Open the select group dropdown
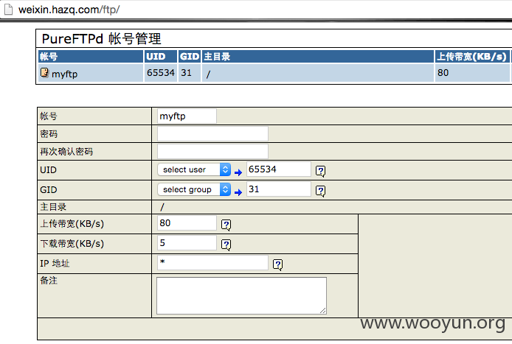This screenshot has height=344, width=512. pos(194,189)
